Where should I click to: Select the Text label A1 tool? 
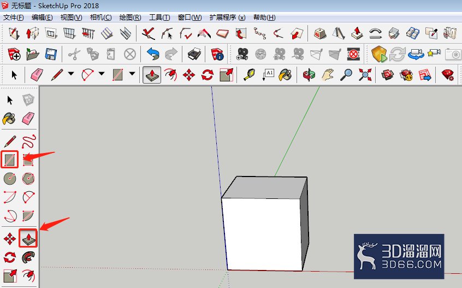point(268,75)
